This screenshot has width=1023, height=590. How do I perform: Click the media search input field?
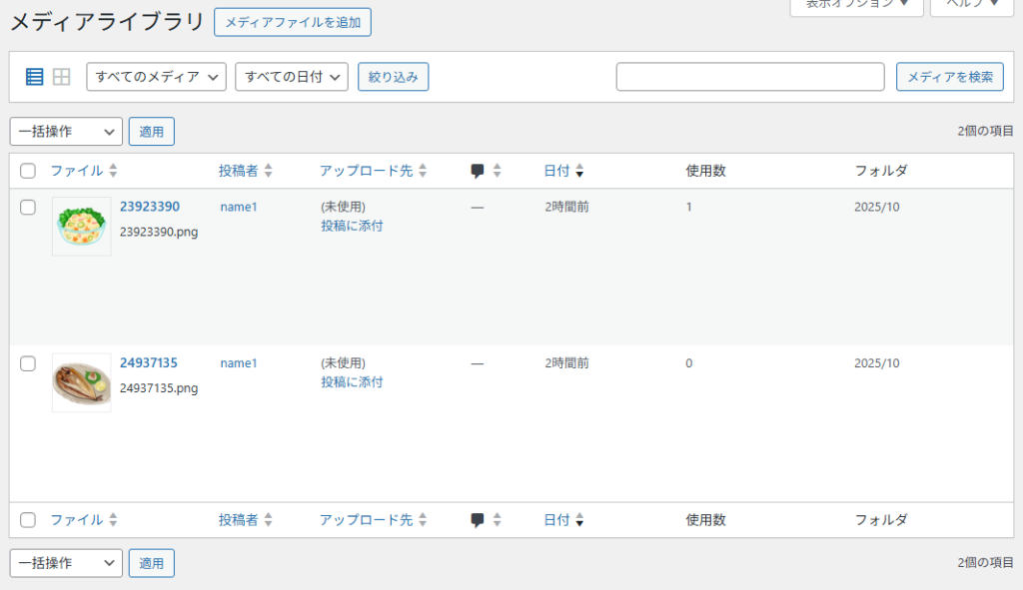point(750,77)
